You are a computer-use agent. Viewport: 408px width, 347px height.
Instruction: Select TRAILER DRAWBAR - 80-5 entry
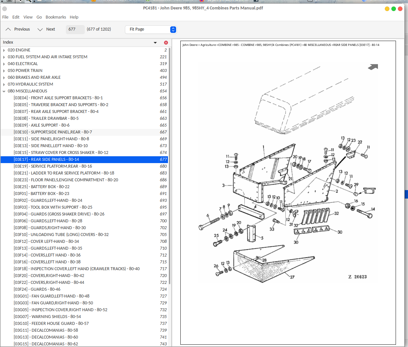[54, 118]
